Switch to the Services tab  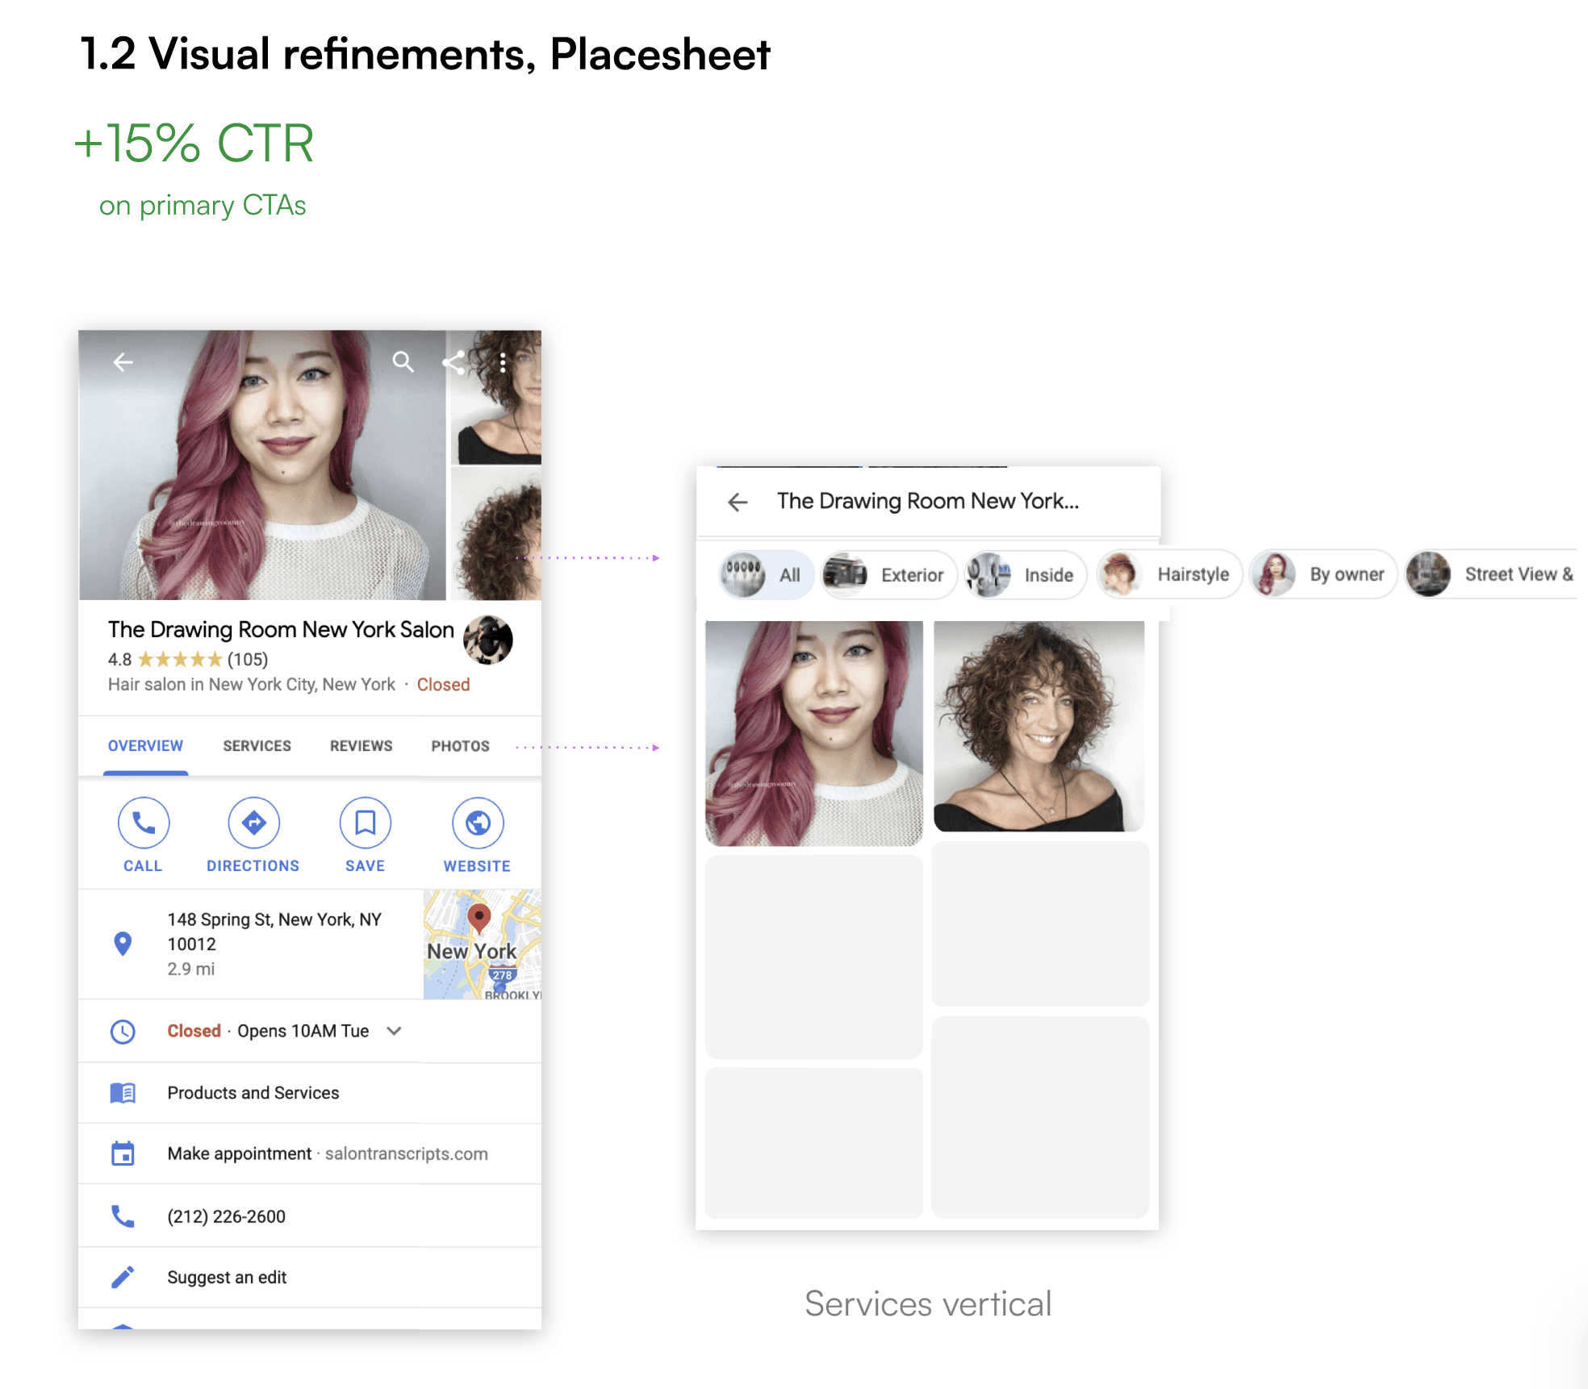point(257,746)
